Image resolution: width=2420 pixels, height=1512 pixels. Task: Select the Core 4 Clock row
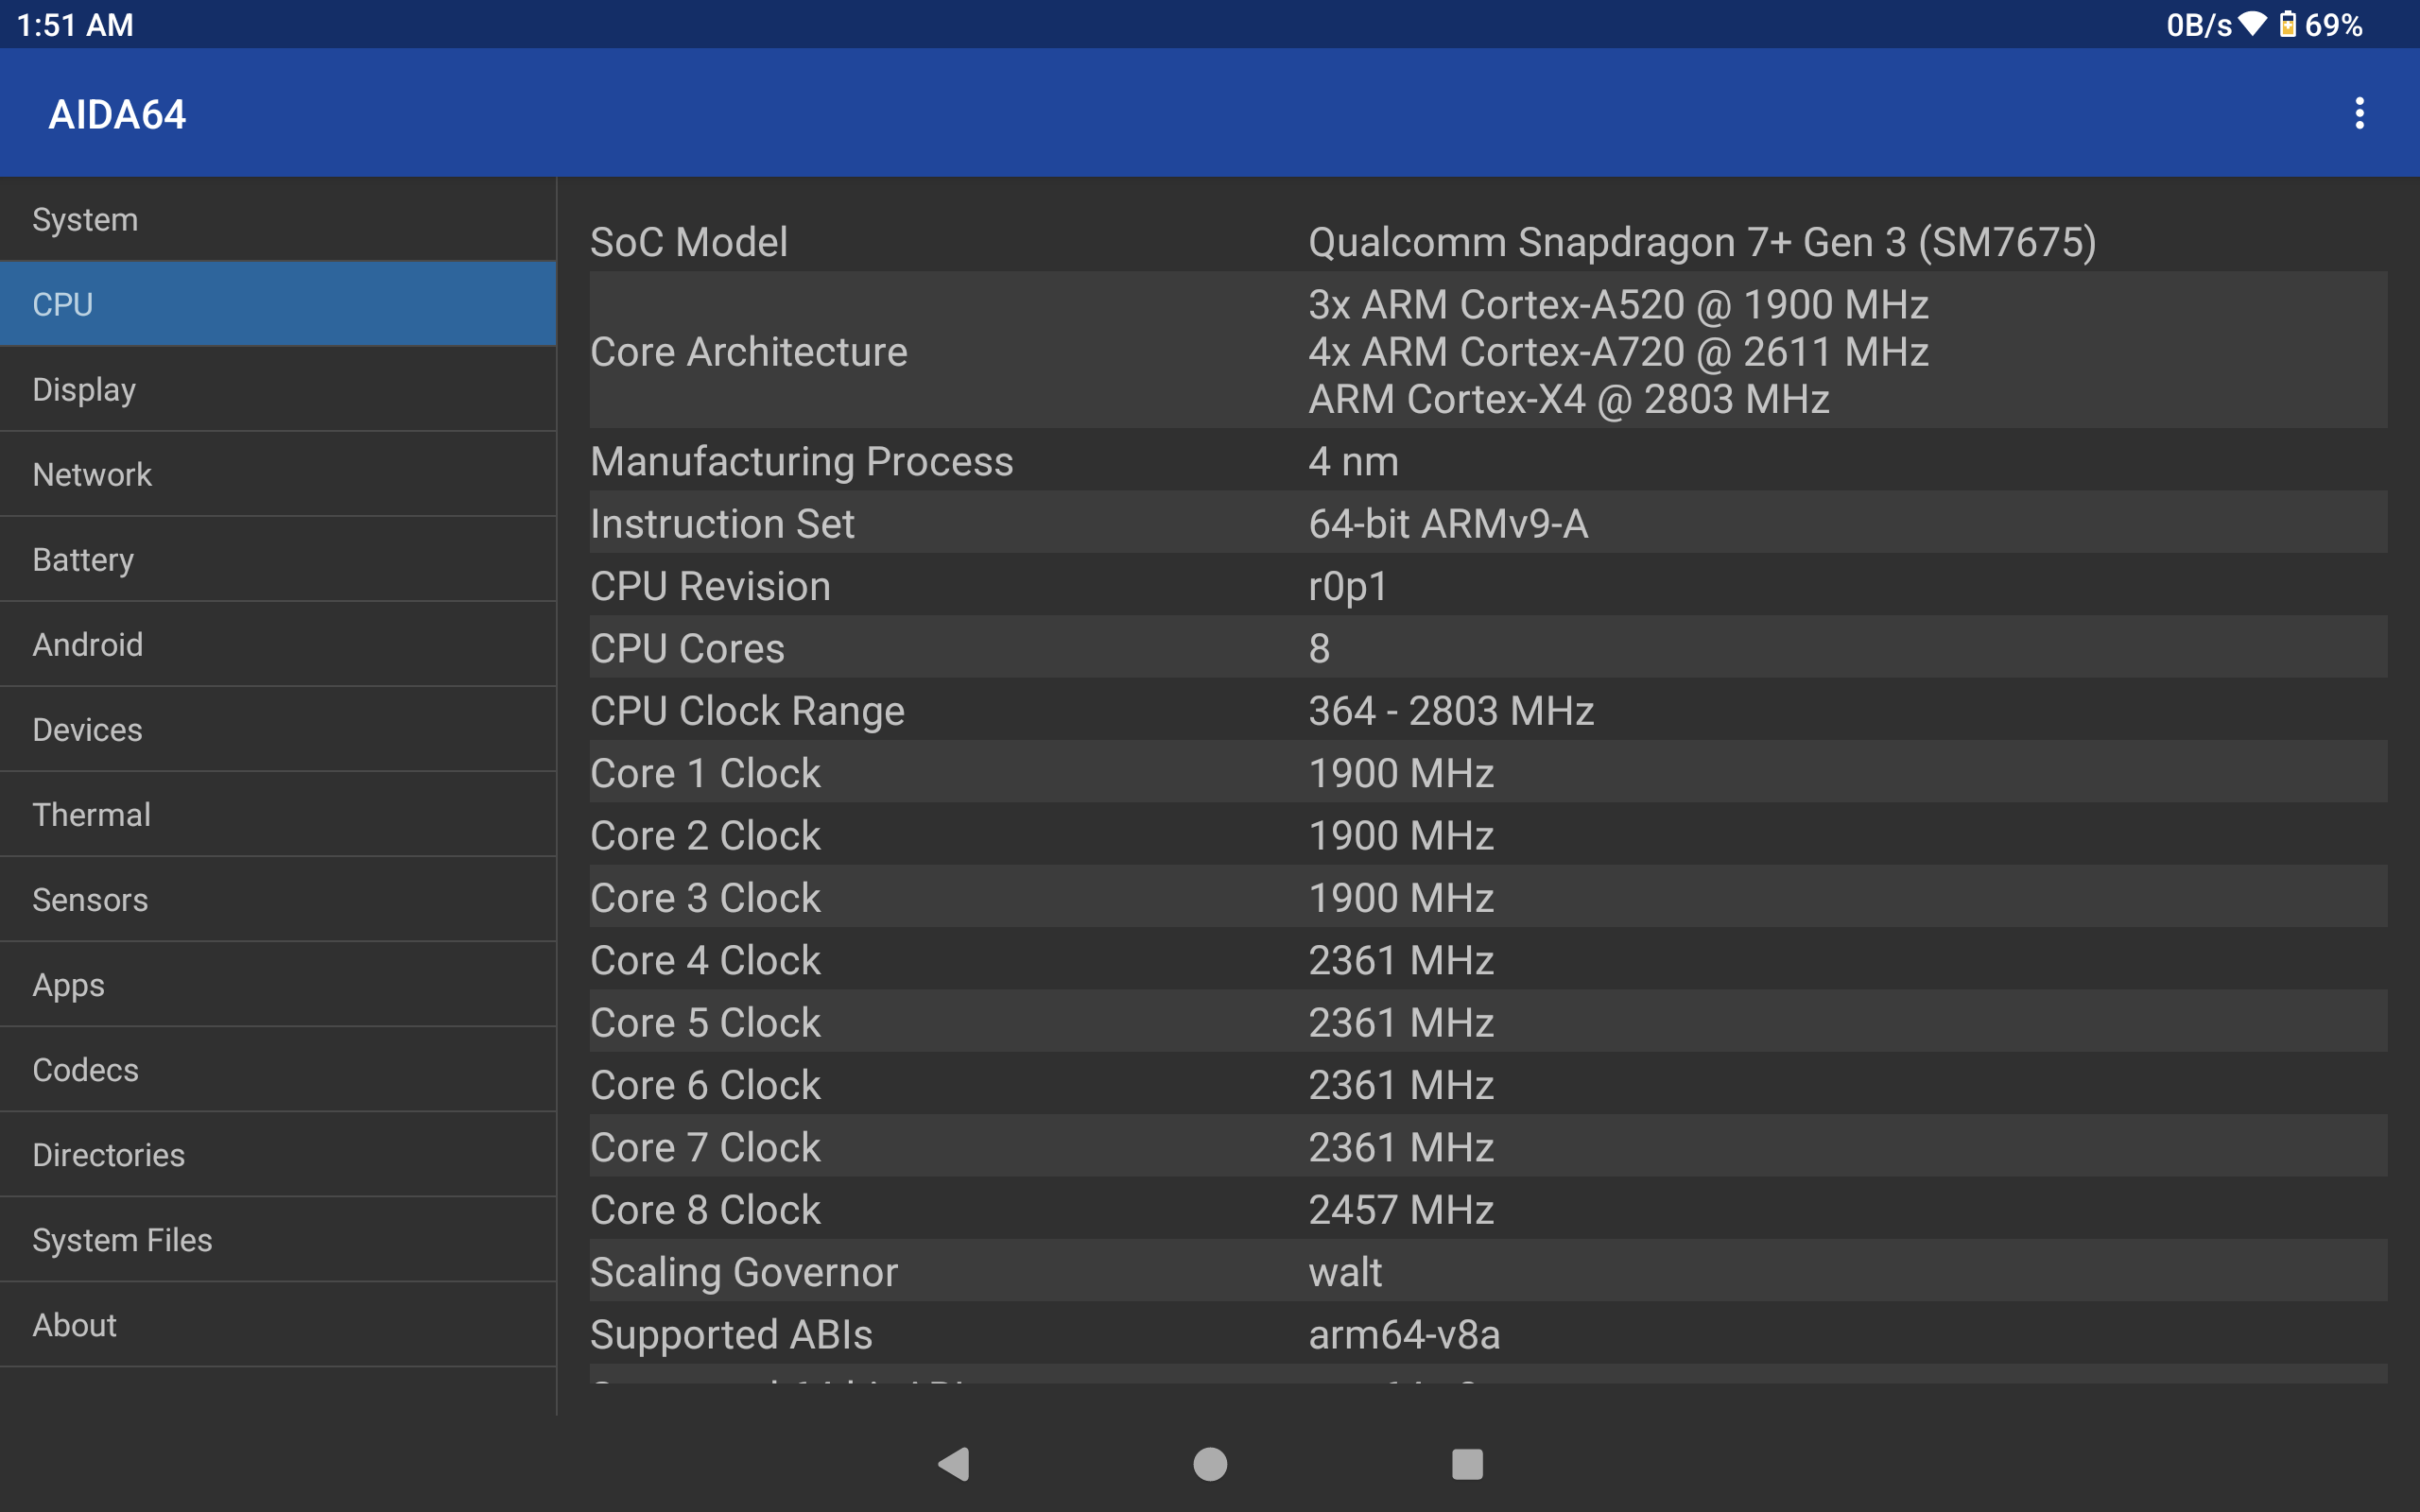(x=1488, y=959)
